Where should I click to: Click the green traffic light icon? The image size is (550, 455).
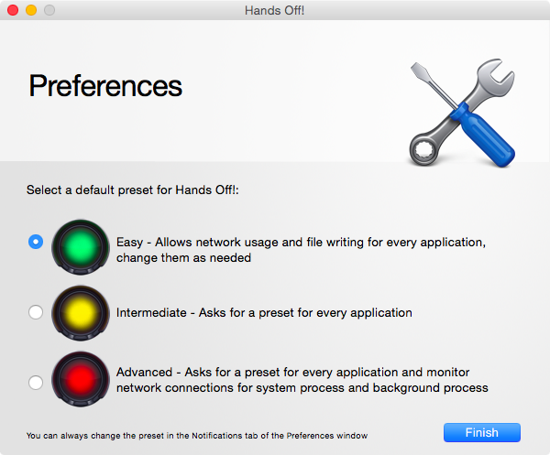81,247
